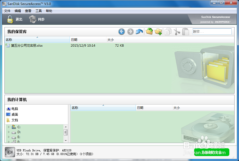Sort vault list by 名称 column
This screenshot has height=161, width=239.
pos(37,40)
